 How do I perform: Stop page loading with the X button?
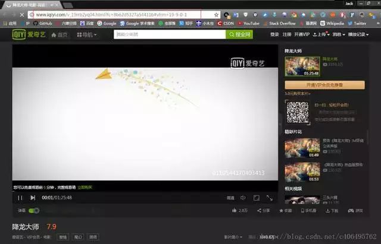tap(22, 15)
